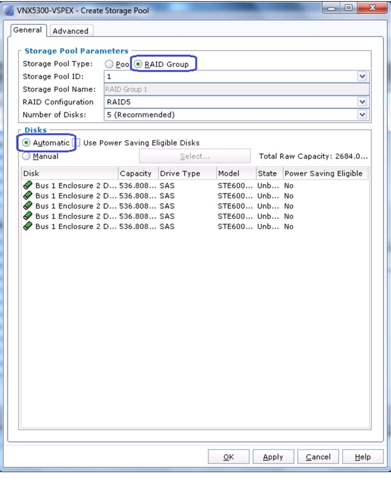Screen dimensions: 391x493
Task: Sort by Power Saving Eligible column header
Action: [x=326, y=174]
